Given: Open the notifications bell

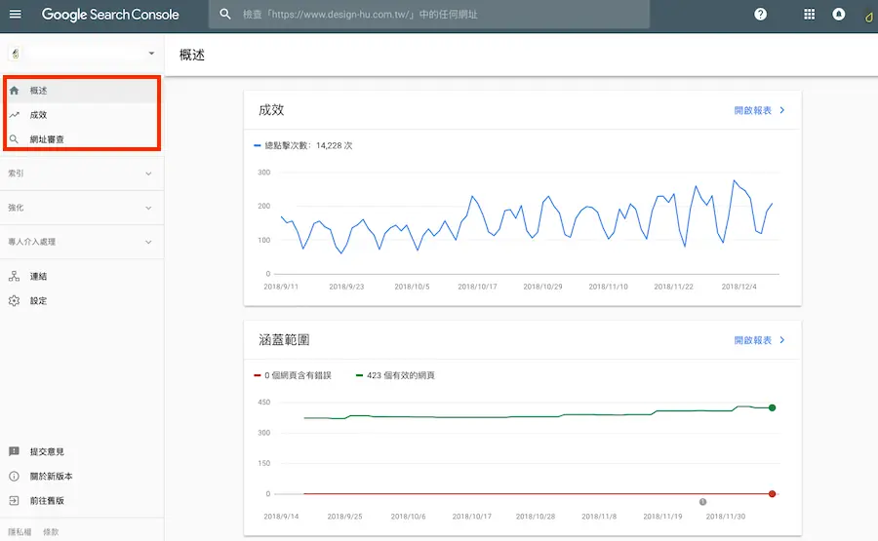Looking at the screenshot, I should click(838, 15).
